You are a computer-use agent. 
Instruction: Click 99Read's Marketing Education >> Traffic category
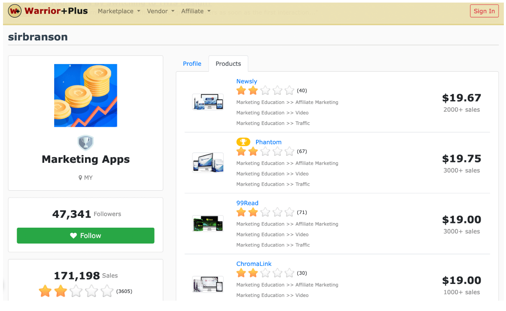pyautogui.click(x=273, y=245)
